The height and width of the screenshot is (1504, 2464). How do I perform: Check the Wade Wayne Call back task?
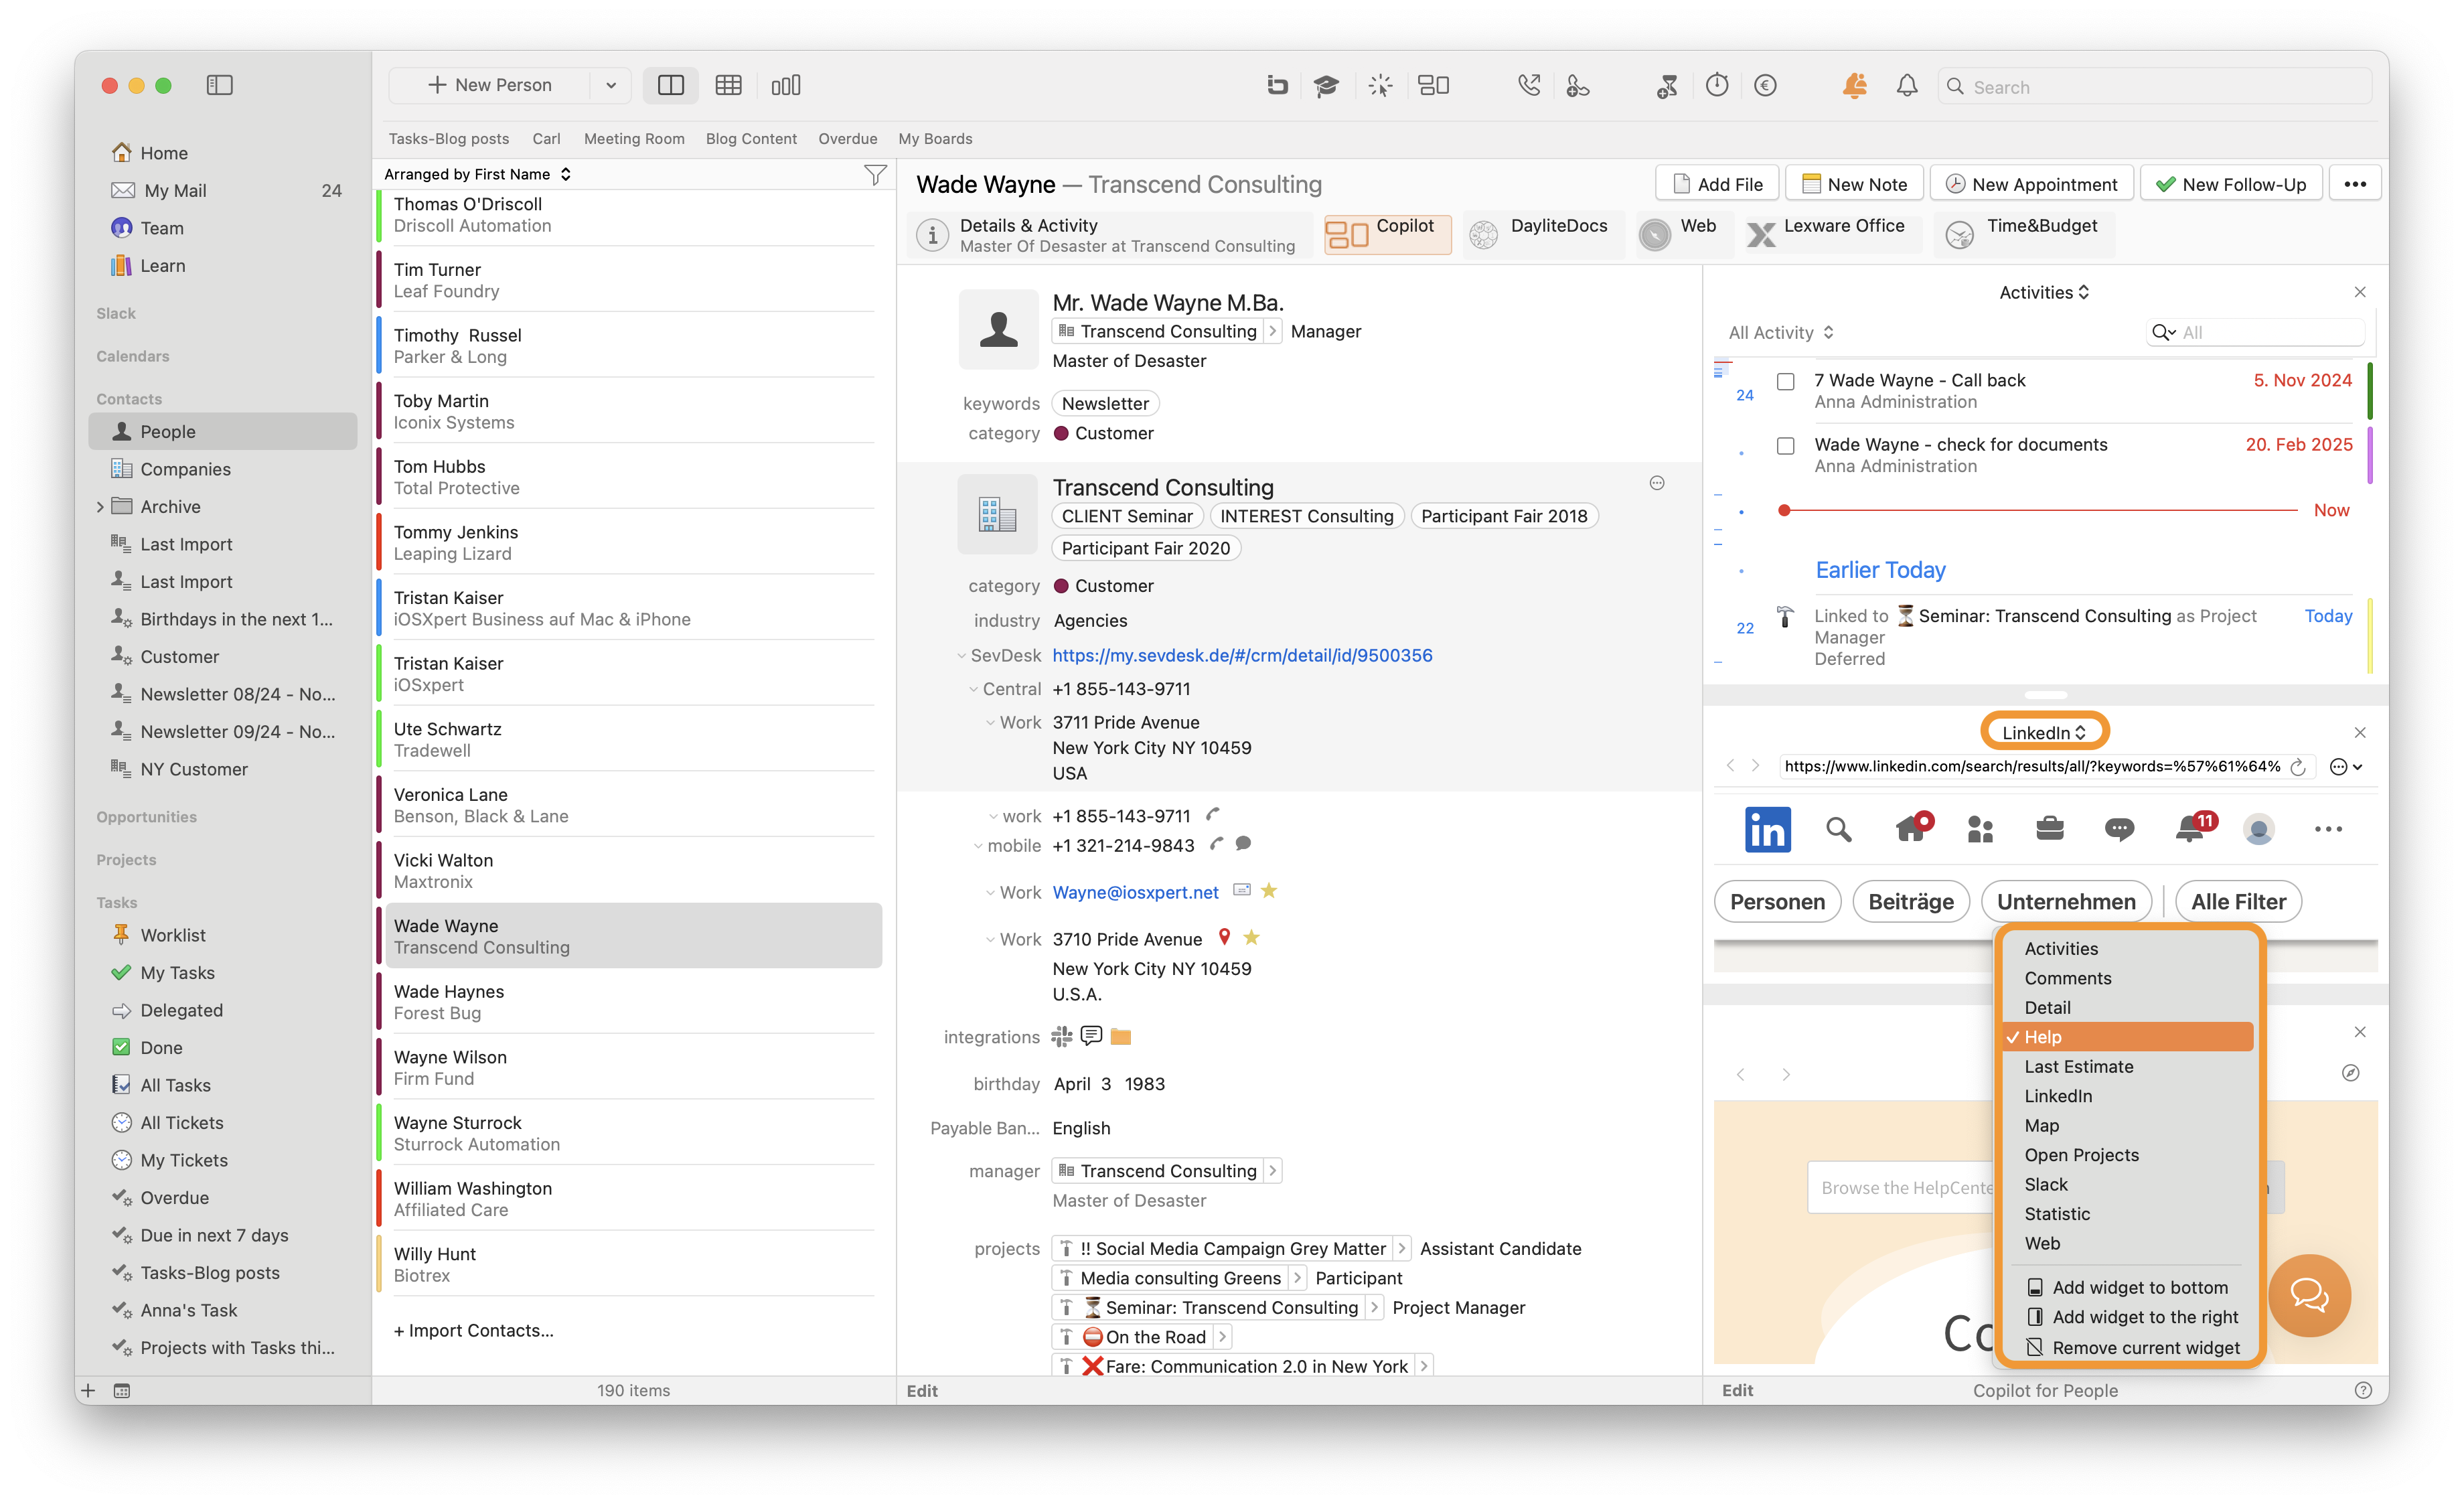(1785, 381)
